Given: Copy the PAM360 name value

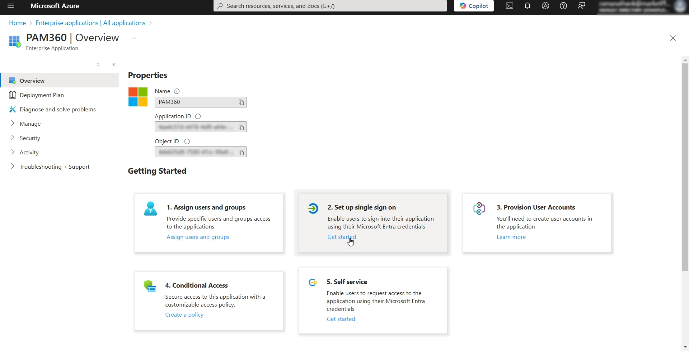Looking at the screenshot, I should pyautogui.click(x=241, y=102).
